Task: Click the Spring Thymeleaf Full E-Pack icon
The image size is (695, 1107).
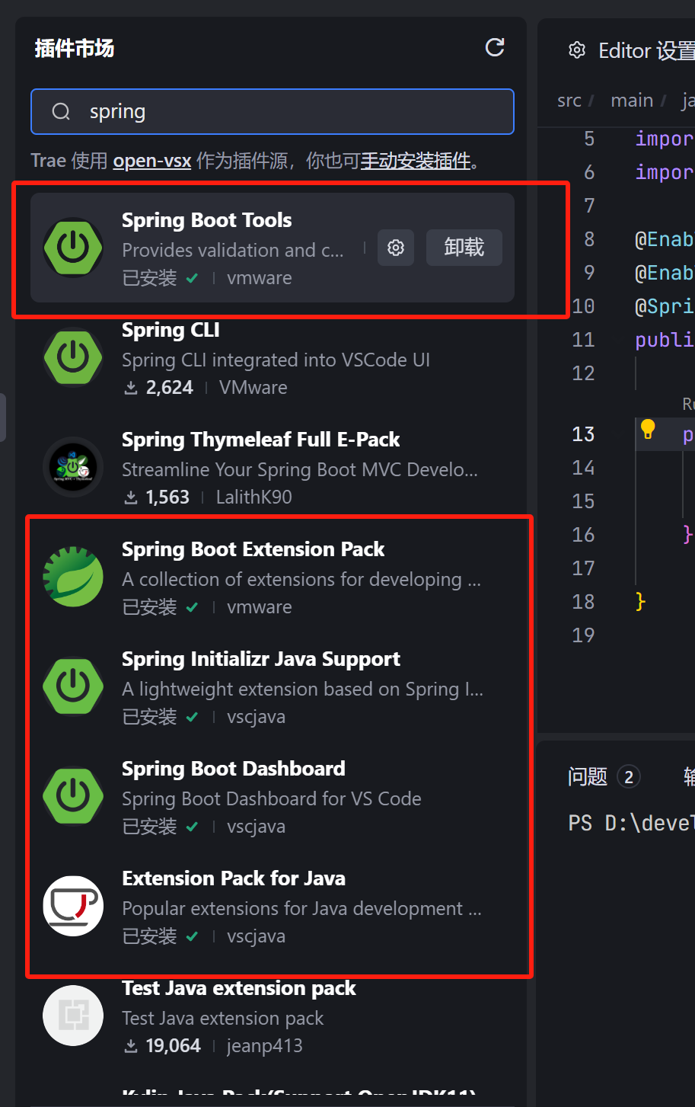Action: pos(73,467)
